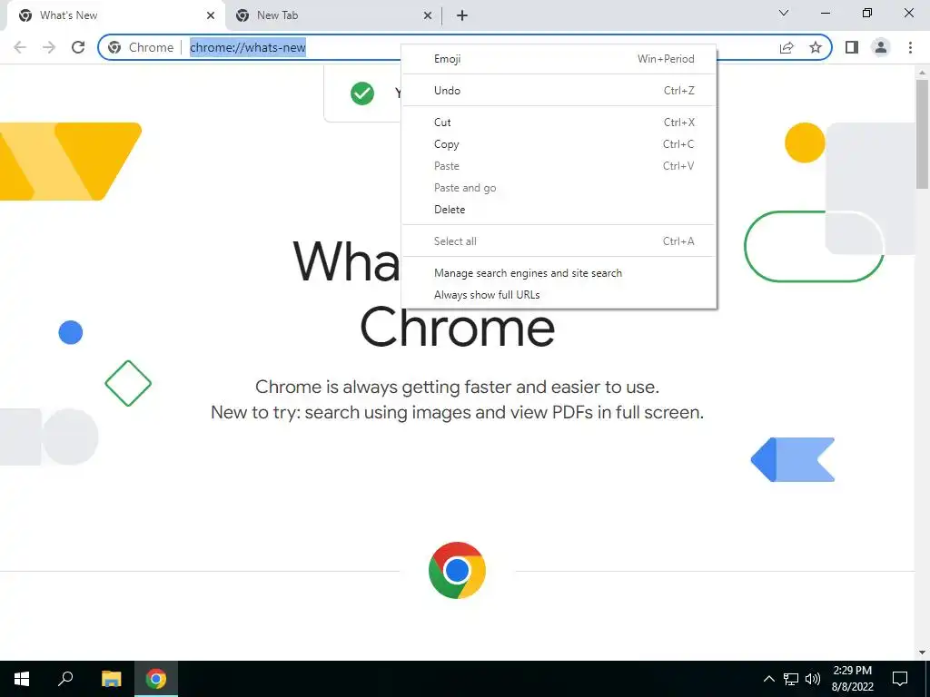
Task: Open the profile avatar button
Action: point(881,47)
